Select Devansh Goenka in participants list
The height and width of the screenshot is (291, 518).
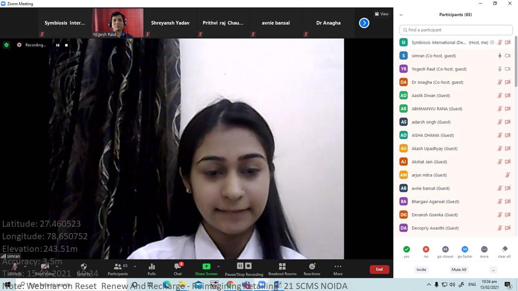pos(455,215)
